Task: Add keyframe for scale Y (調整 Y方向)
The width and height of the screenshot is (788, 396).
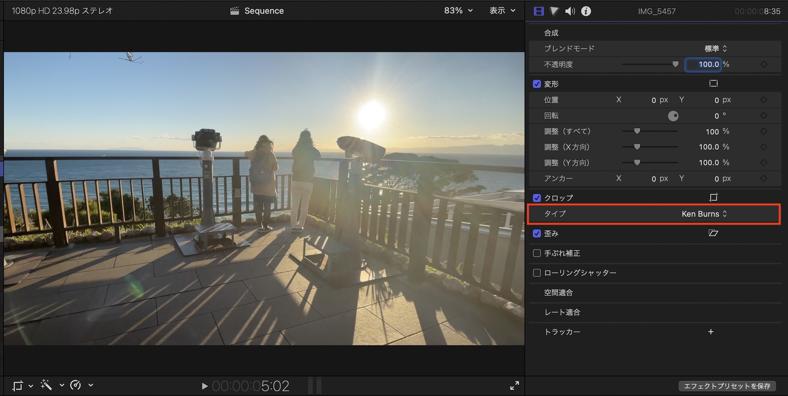Action: (x=764, y=163)
